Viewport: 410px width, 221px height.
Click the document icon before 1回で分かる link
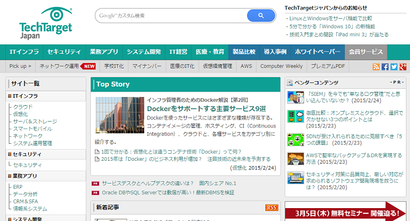(x=97, y=151)
